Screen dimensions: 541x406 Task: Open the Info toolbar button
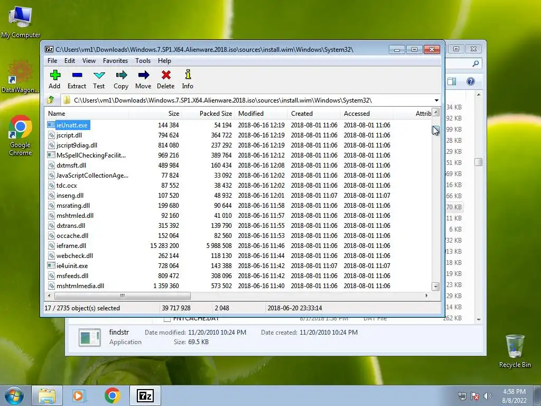tap(188, 79)
